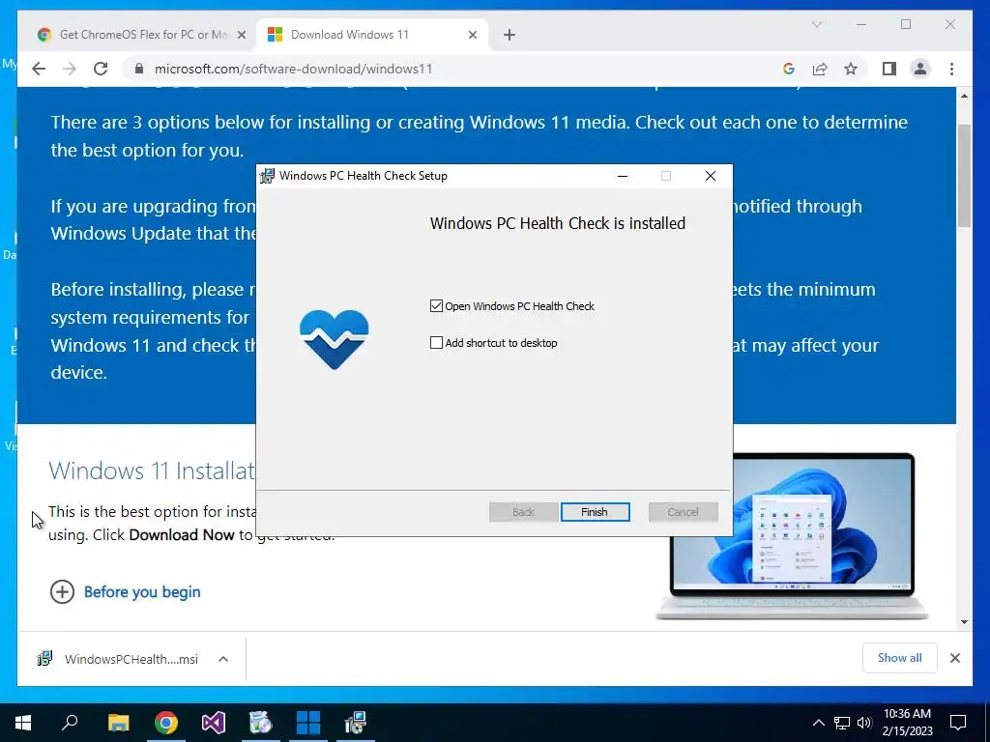Click the greyed-out Cancel button in setup

(684, 512)
